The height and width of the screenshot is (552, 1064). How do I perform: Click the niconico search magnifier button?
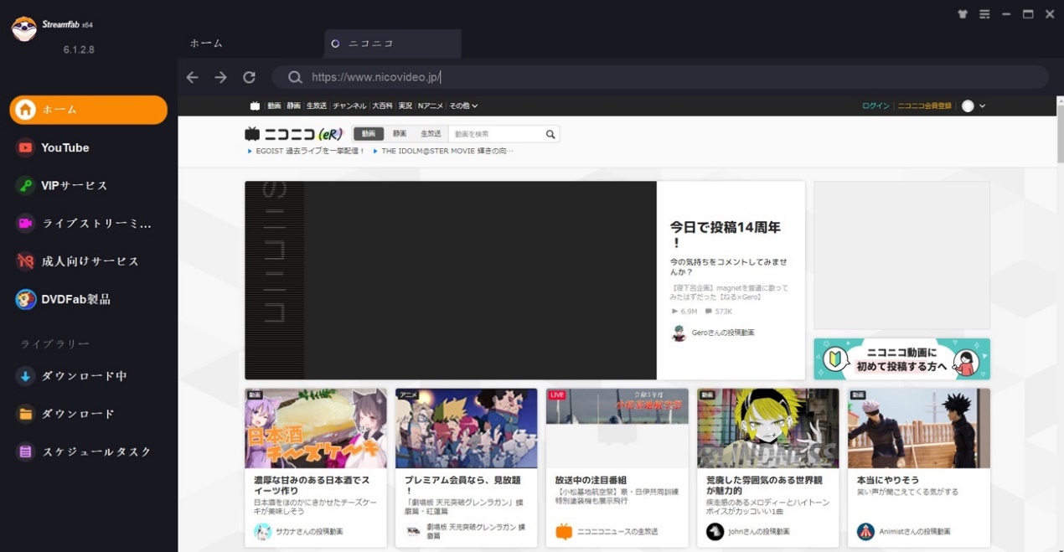point(550,134)
